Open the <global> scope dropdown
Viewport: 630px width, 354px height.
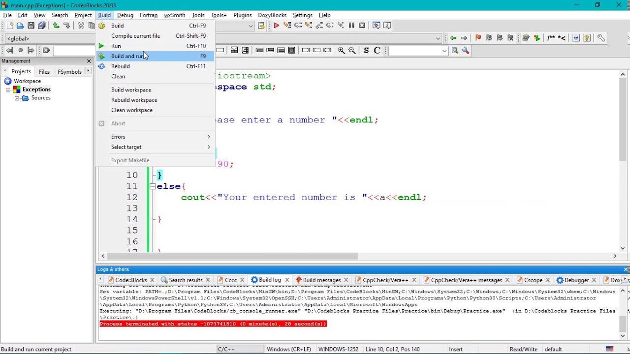(50, 38)
